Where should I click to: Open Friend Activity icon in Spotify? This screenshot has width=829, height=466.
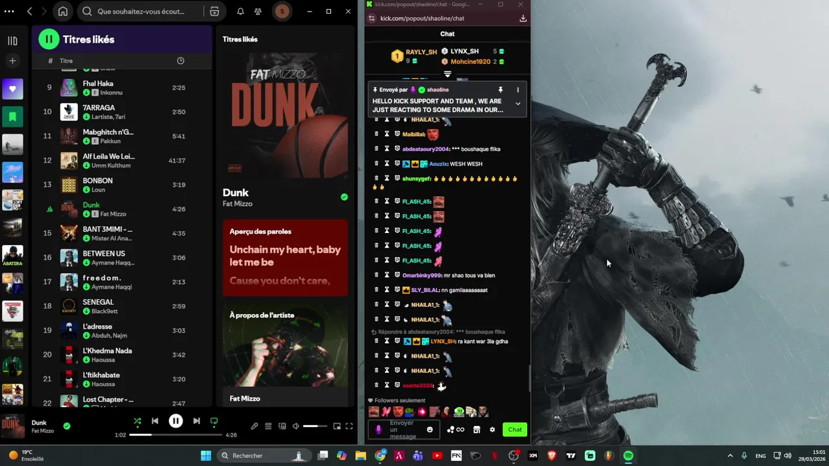[x=258, y=11]
